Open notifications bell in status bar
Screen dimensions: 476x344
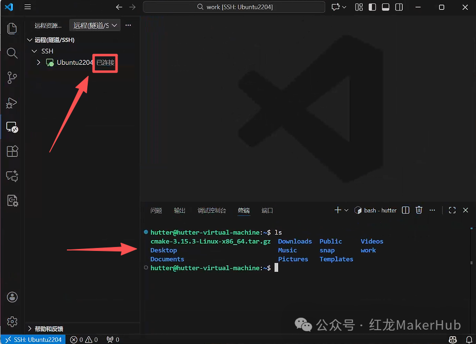click(x=469, y=340)
